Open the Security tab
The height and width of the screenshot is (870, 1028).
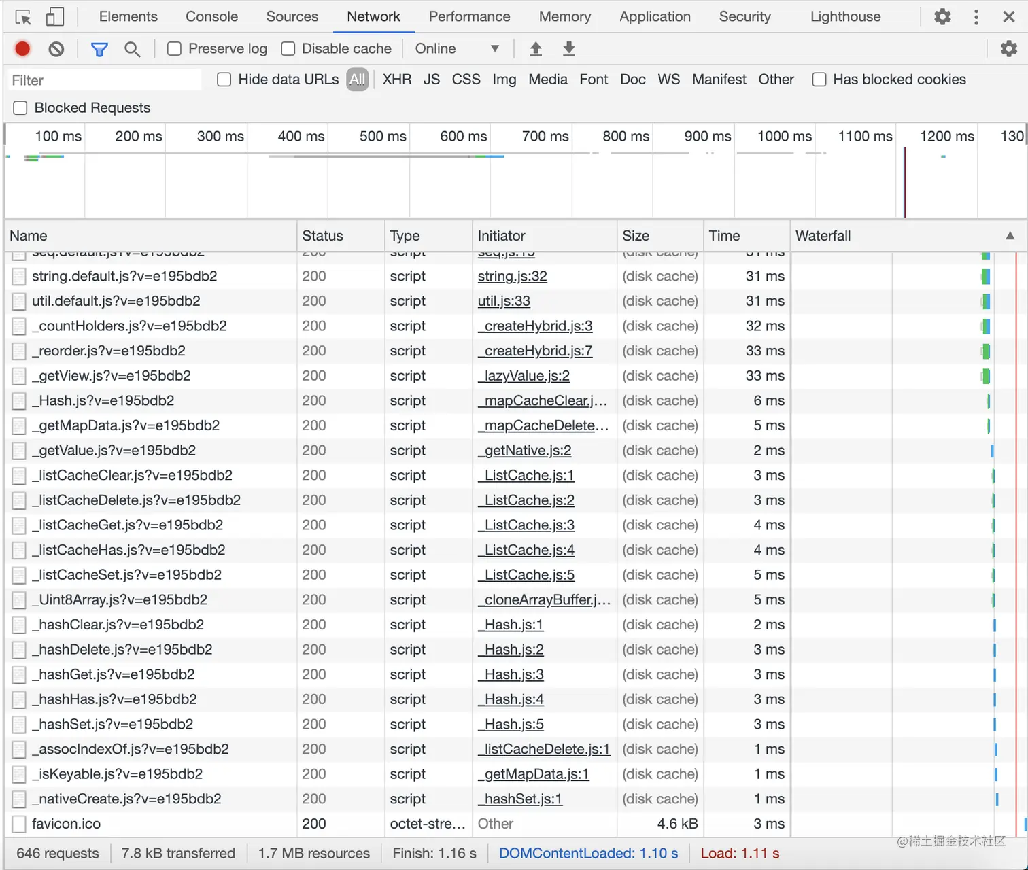(745, 16)
